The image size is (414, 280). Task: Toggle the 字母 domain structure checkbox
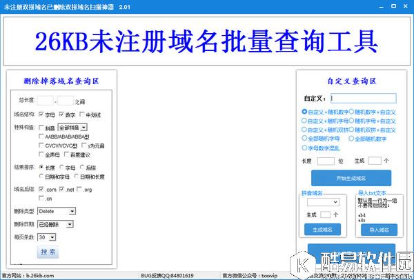pos(43,114)
